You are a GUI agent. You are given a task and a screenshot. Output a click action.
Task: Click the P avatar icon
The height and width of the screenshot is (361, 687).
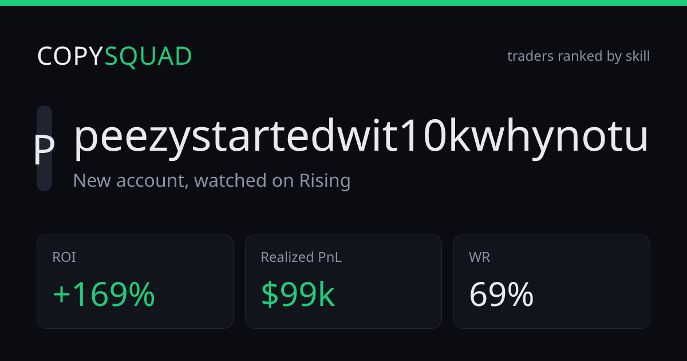coord(45,148)
